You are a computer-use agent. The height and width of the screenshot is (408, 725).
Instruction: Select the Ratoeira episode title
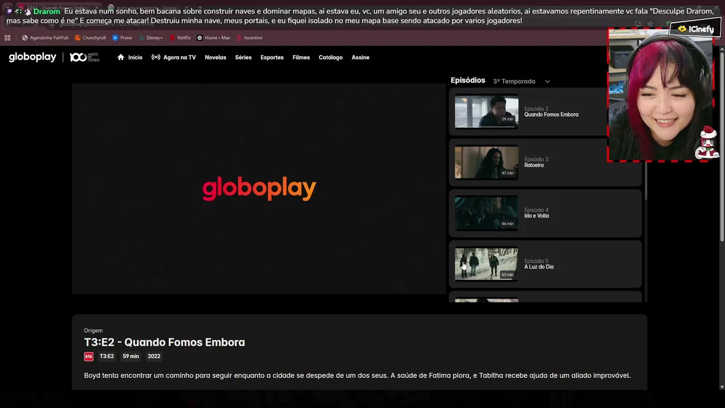534,165
